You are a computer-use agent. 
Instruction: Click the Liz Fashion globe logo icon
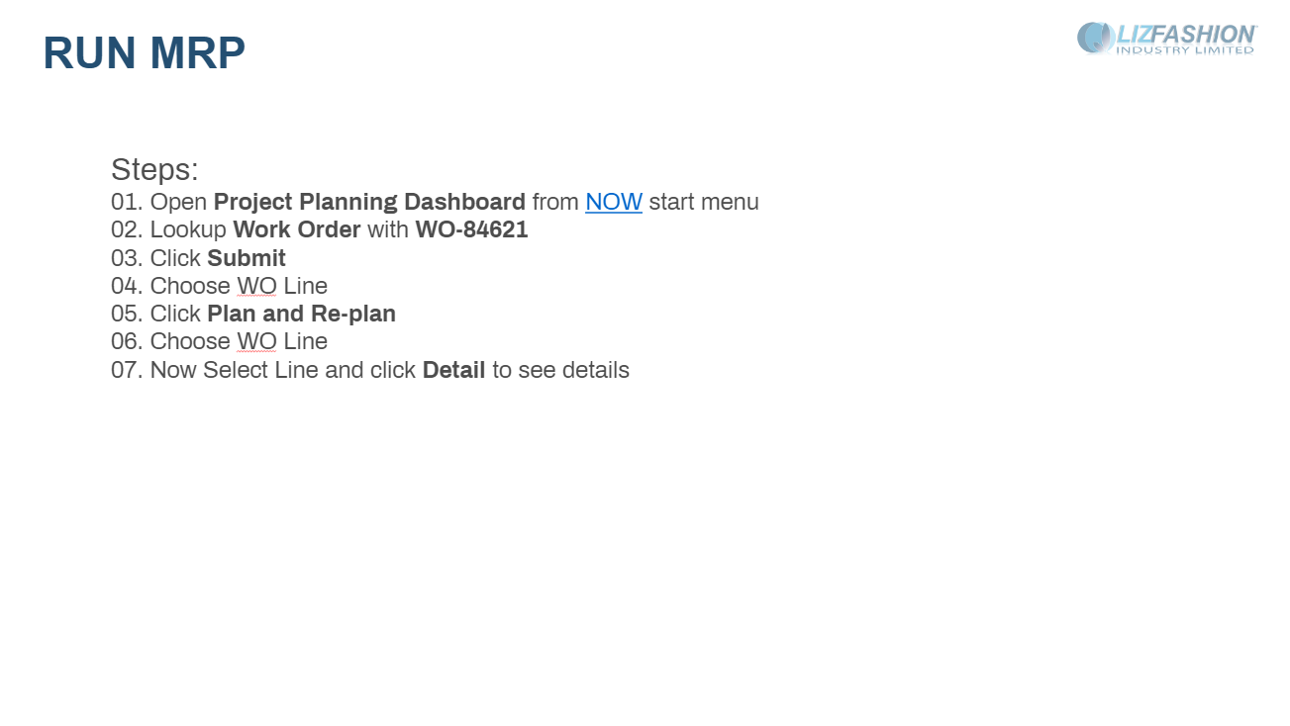coord(1096,38)
